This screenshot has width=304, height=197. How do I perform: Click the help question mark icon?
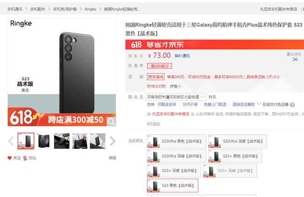(x=292, y=104)
